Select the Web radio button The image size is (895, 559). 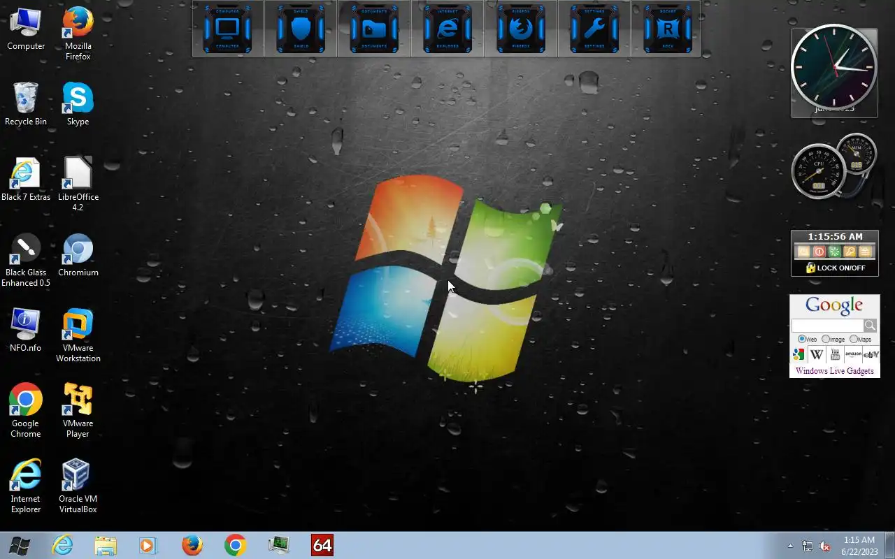coord(802,339)
